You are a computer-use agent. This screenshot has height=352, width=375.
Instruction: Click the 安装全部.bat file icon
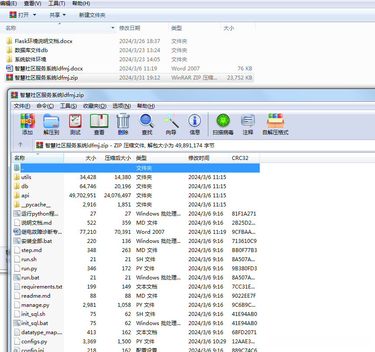(x=17, y=241)
